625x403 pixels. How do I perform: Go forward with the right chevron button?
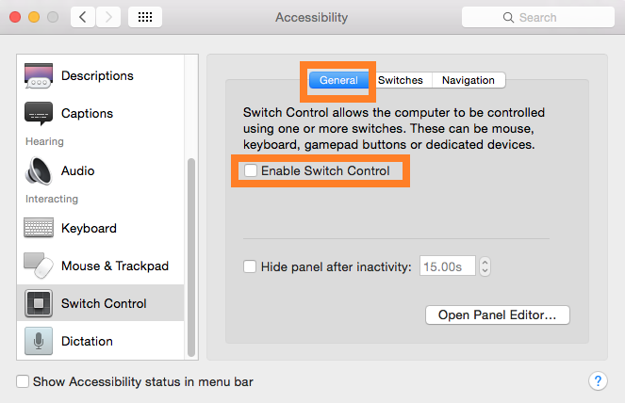tap(108, 17)
